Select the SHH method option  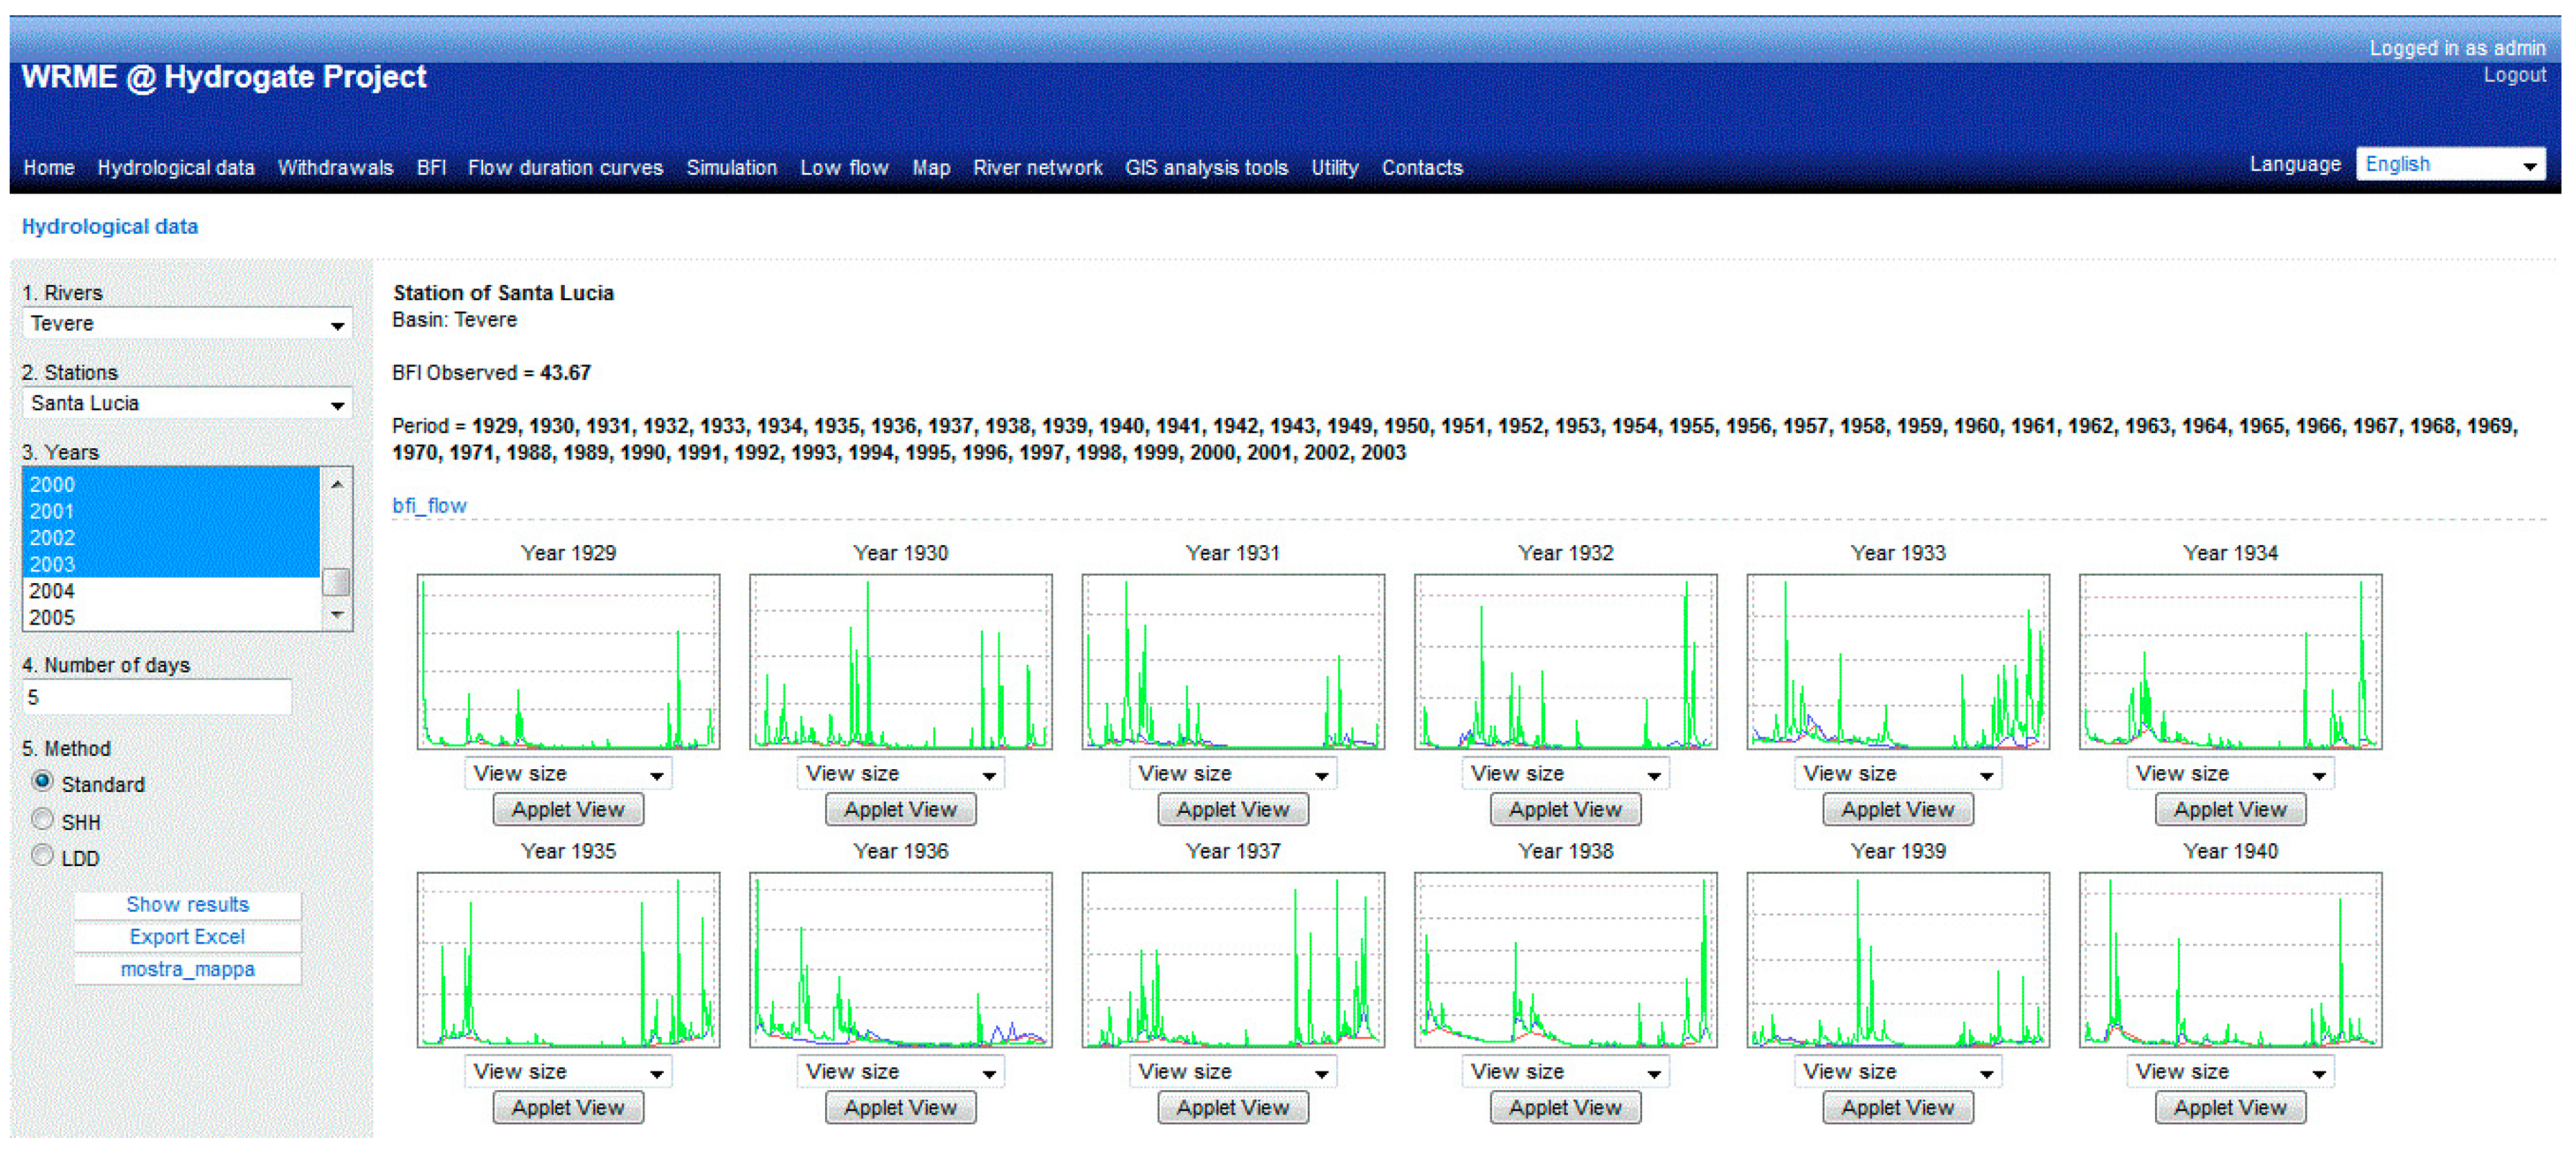click(42, 819)
